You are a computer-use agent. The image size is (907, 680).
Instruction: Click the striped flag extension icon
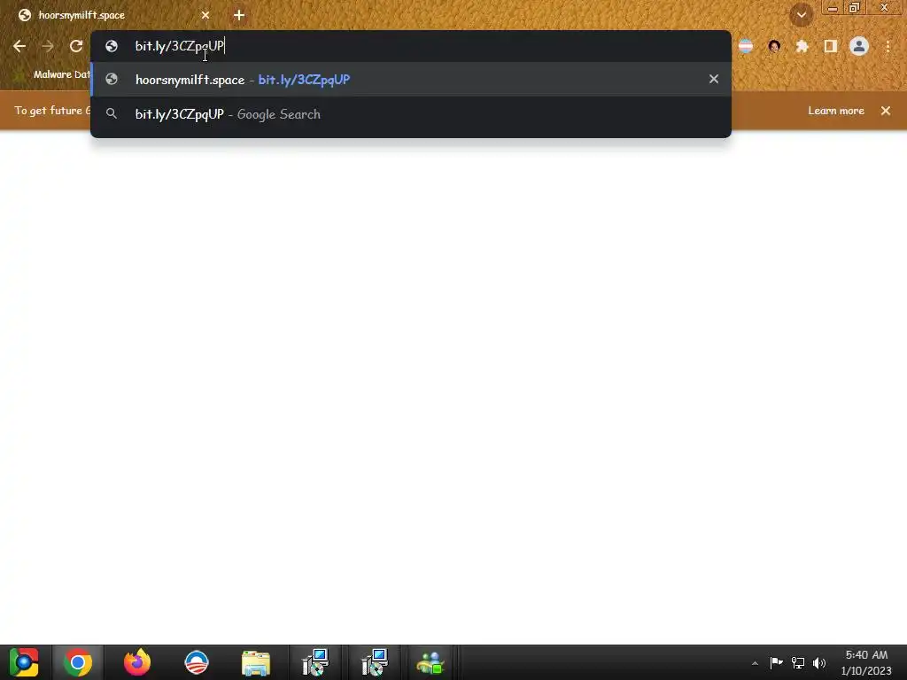(x=746, y=46)
